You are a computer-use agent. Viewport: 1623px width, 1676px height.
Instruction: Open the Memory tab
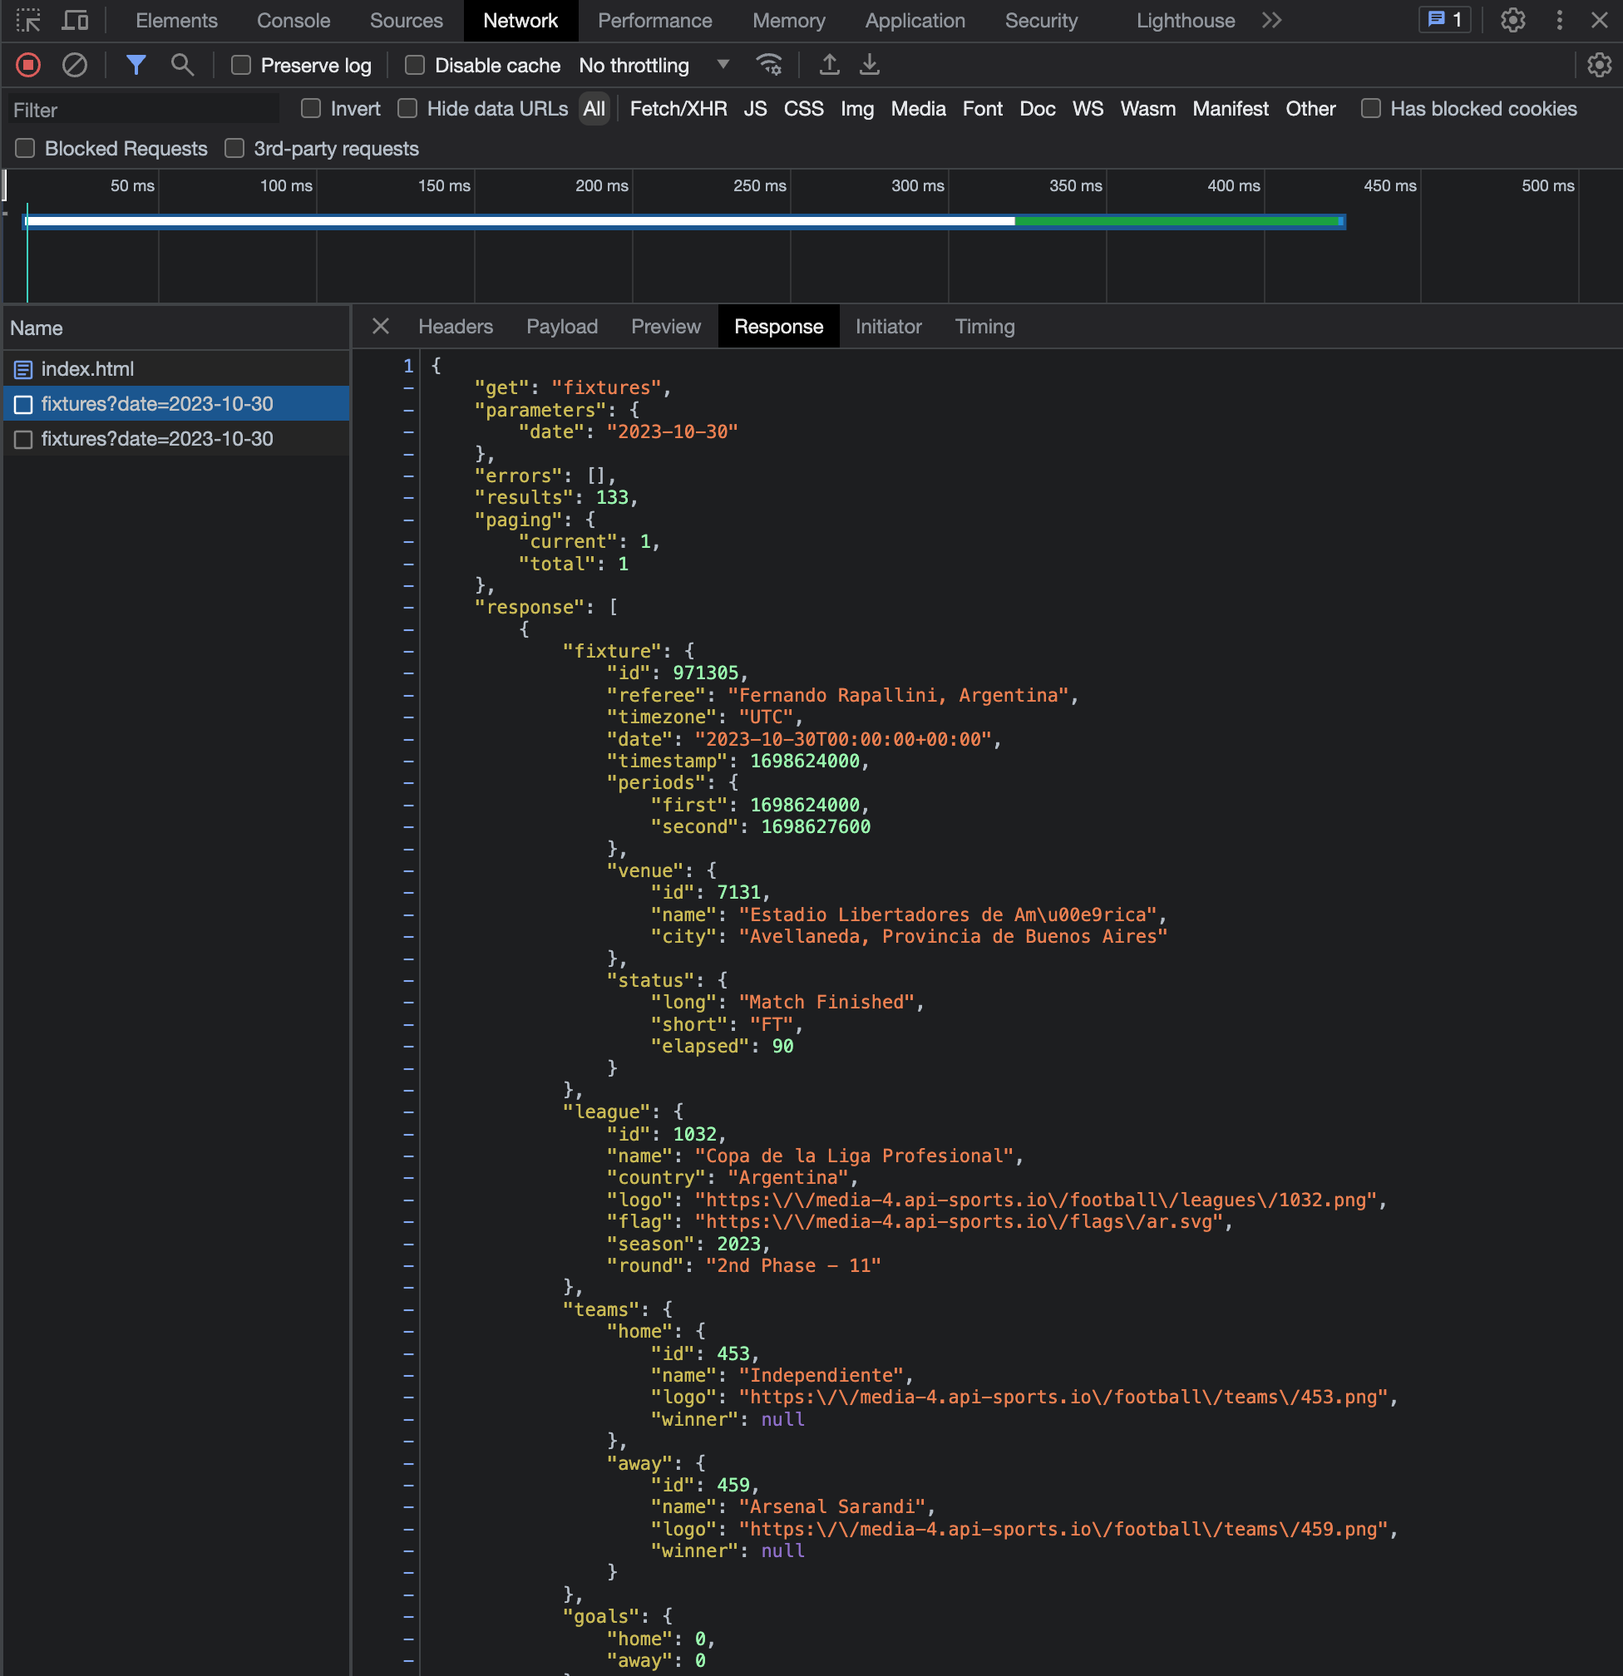point(788,21)
